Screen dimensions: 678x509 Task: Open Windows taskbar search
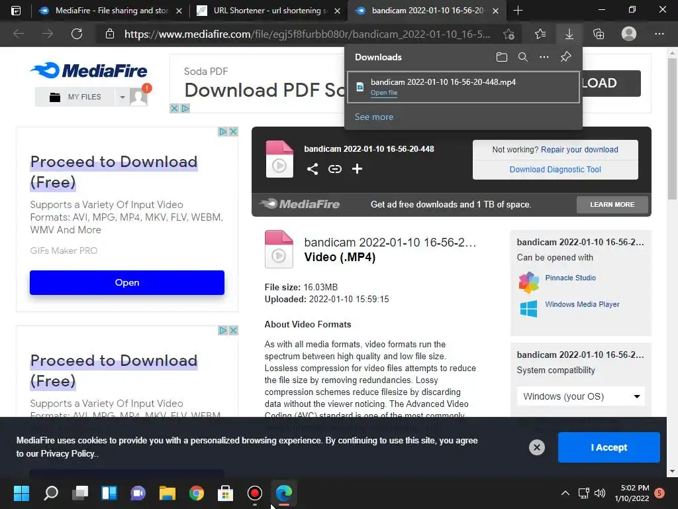click(x=51, y=493)
